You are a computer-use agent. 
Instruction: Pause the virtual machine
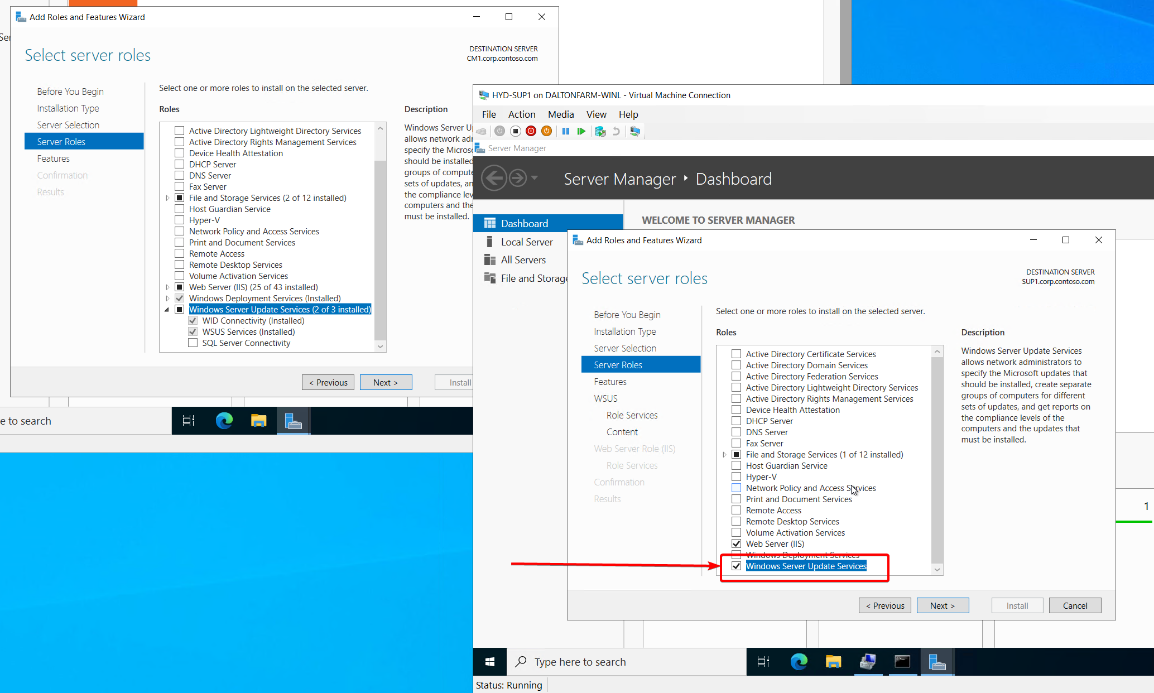565,131
